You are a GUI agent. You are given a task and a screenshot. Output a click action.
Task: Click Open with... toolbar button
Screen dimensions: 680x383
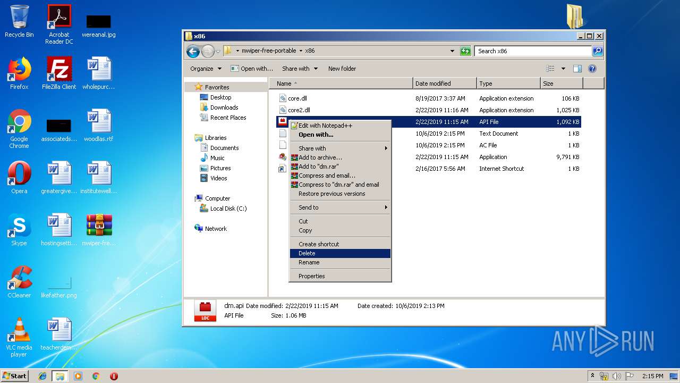click(x=252, y=69)
